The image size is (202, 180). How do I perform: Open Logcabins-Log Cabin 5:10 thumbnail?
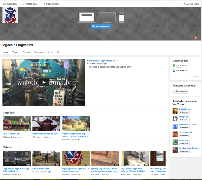point(17,158)
